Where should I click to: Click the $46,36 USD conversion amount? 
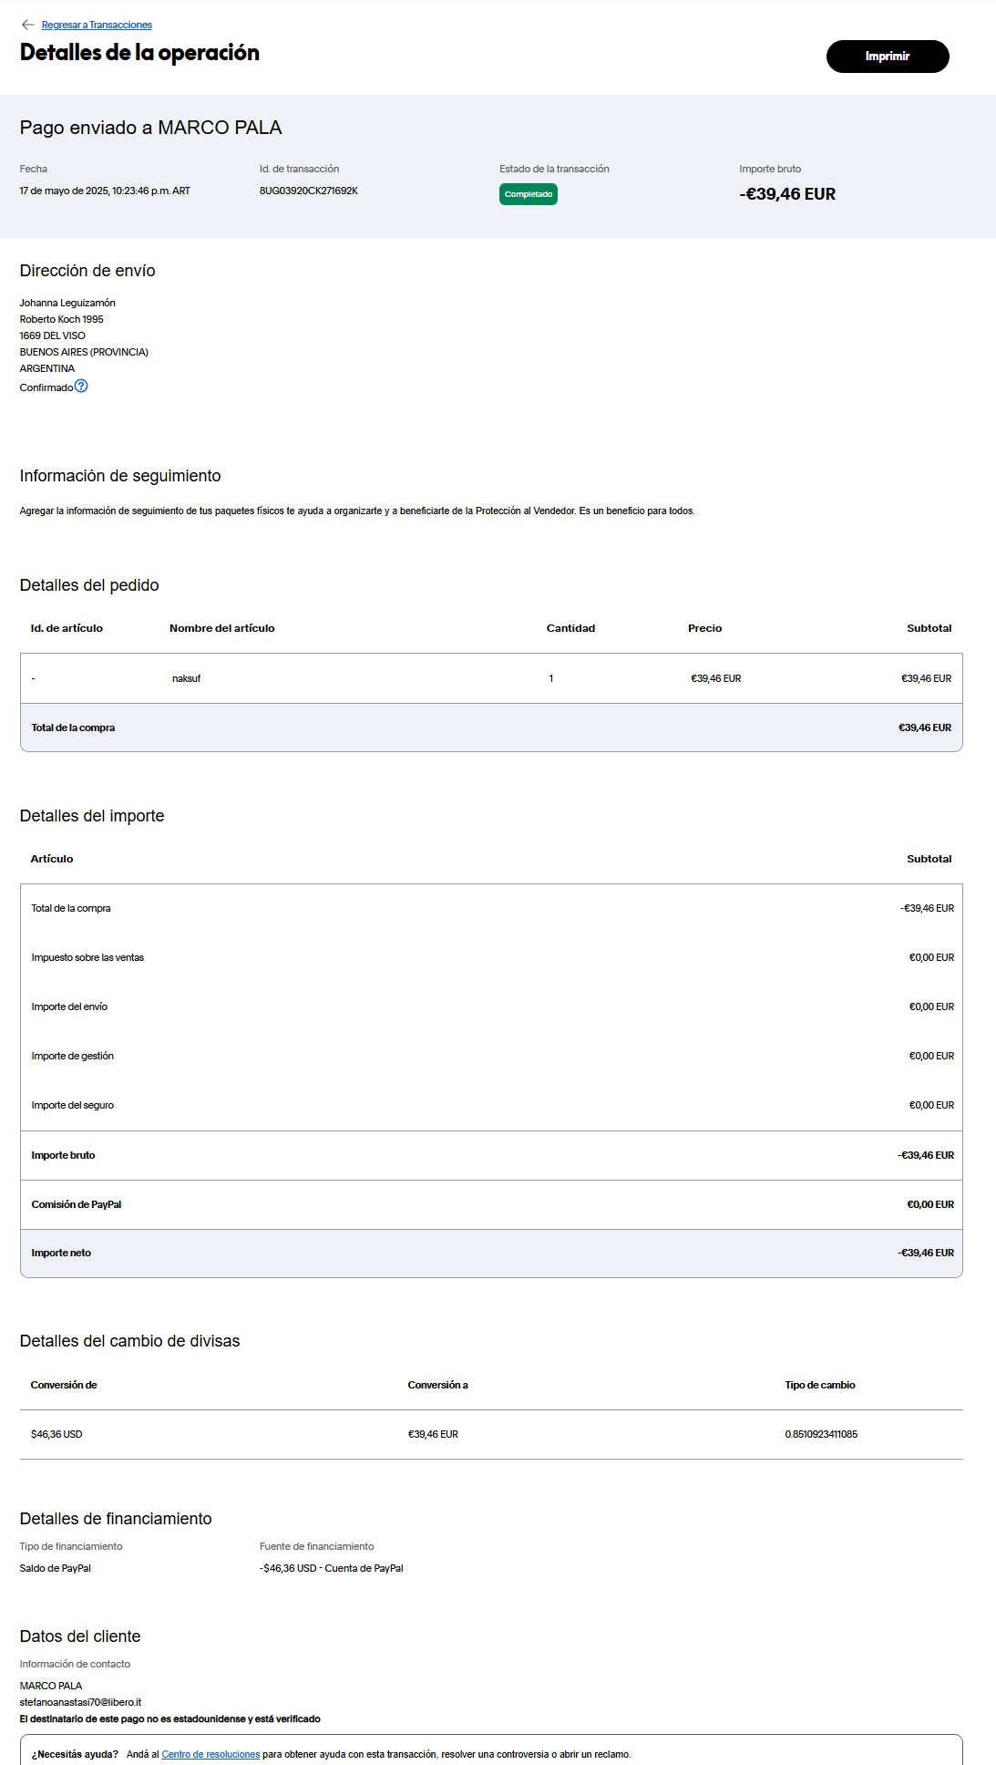point(56,1434)
